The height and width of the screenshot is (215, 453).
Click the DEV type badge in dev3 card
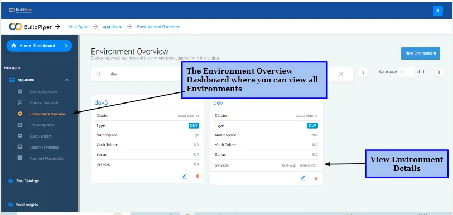point(194,125)
